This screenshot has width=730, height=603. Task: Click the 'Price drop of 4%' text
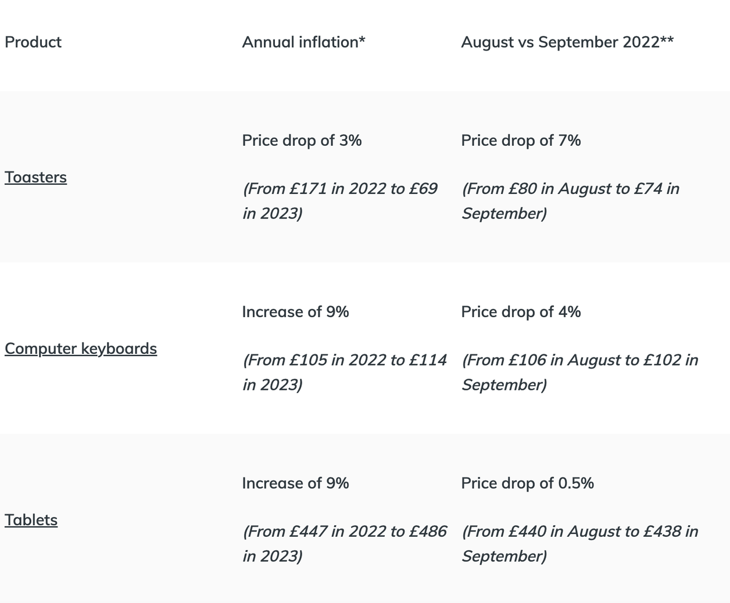tap(521, 312)
